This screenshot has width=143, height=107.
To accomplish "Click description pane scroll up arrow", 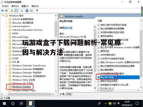I will (x=95, y=27).
